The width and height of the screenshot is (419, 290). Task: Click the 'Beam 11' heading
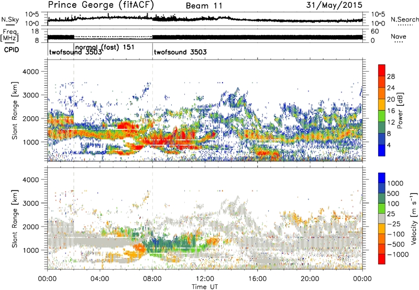pyautogui.click(x=204, y=6)
